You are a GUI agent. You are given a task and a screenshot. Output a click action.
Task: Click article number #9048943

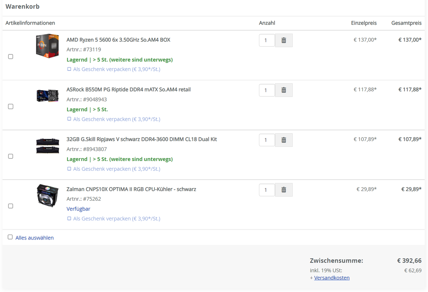[95, 100]
